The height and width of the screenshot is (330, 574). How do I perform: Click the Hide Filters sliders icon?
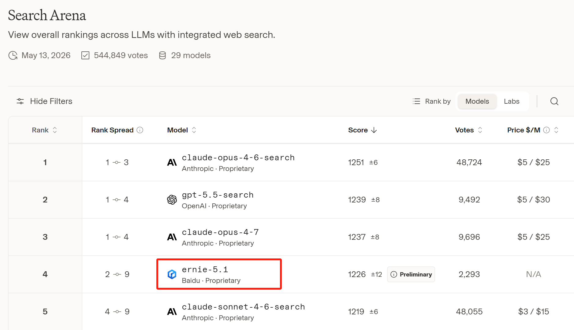coord(20,101)
